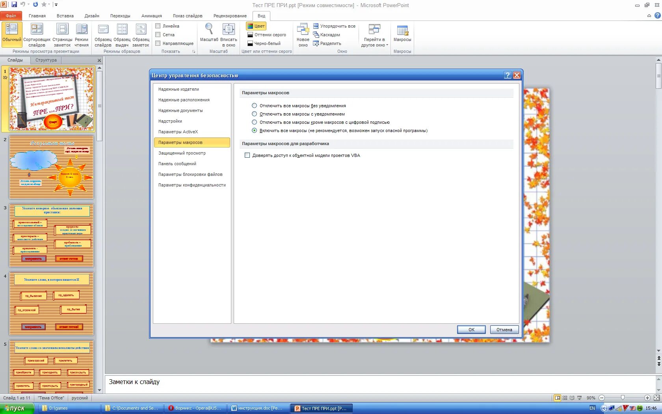Open Macros (Макросы) button

pyautogui.click(x=402, y=33)
